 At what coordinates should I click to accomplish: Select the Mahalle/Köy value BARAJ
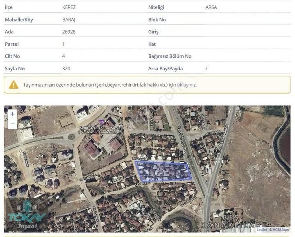coord(69,20)
